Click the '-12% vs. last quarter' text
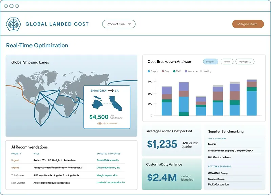 tap(190, 145)
